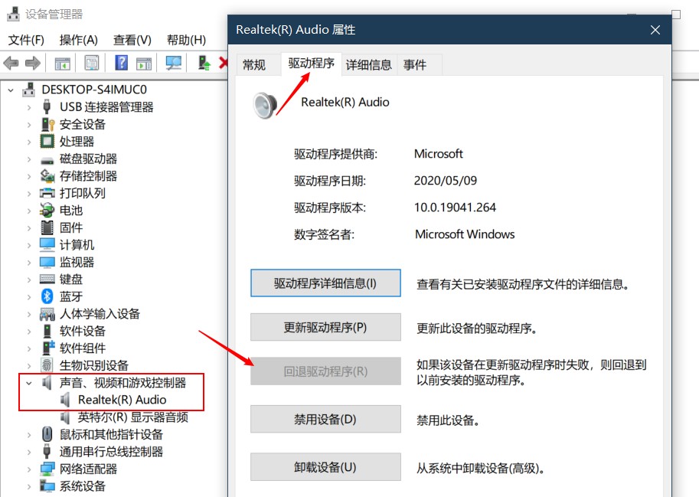The width and height of the screenshot is (699, 497).
Task: Click 更新驱动程序(P) button
Action: [325, 327]
